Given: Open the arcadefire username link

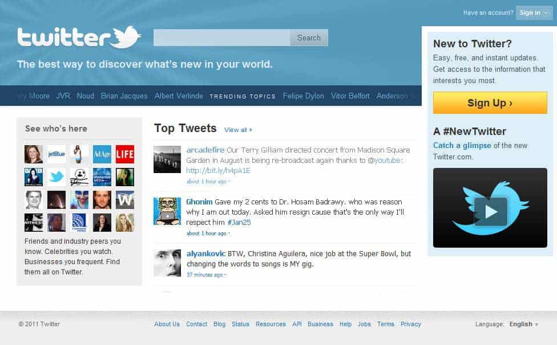Looking at the screenshot, I should coord(205,150).
